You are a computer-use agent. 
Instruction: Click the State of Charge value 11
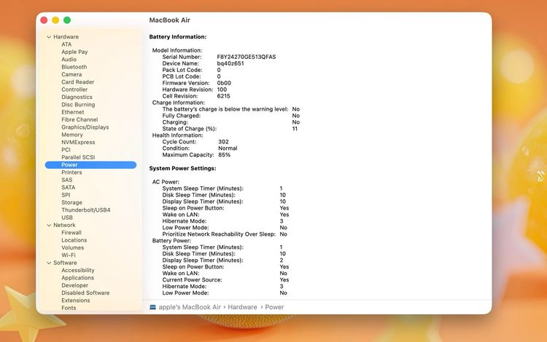pyautogui.click(x=295, y=129)
